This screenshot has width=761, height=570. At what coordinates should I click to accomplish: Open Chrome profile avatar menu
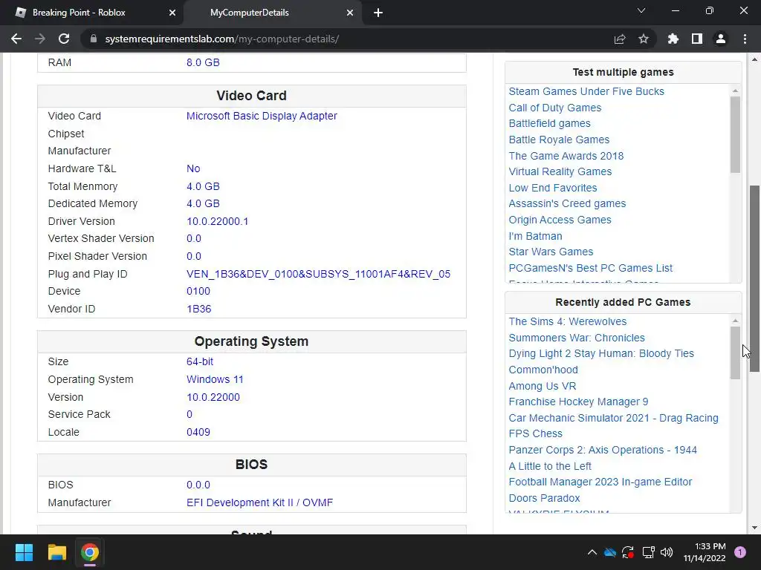(721, 39)
